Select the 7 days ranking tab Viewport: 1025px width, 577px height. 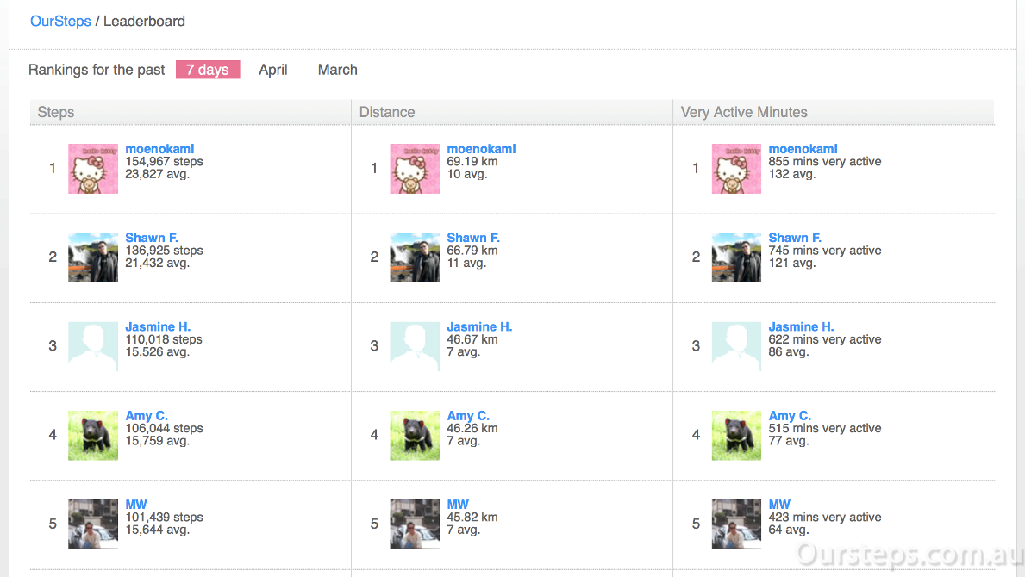coord(208,70)
